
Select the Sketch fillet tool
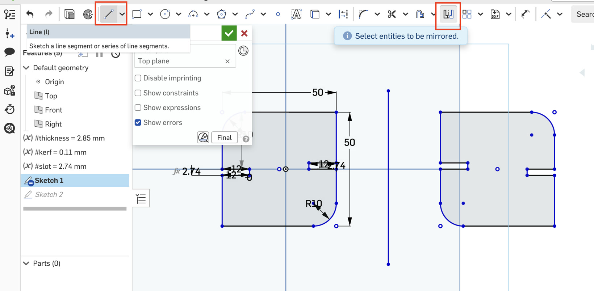pyautogui.click(x=364, y=14)
